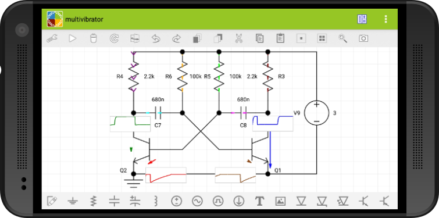439x218 pixels.
Task: Click the redo arrow icon
Action: tap(176, 38)
